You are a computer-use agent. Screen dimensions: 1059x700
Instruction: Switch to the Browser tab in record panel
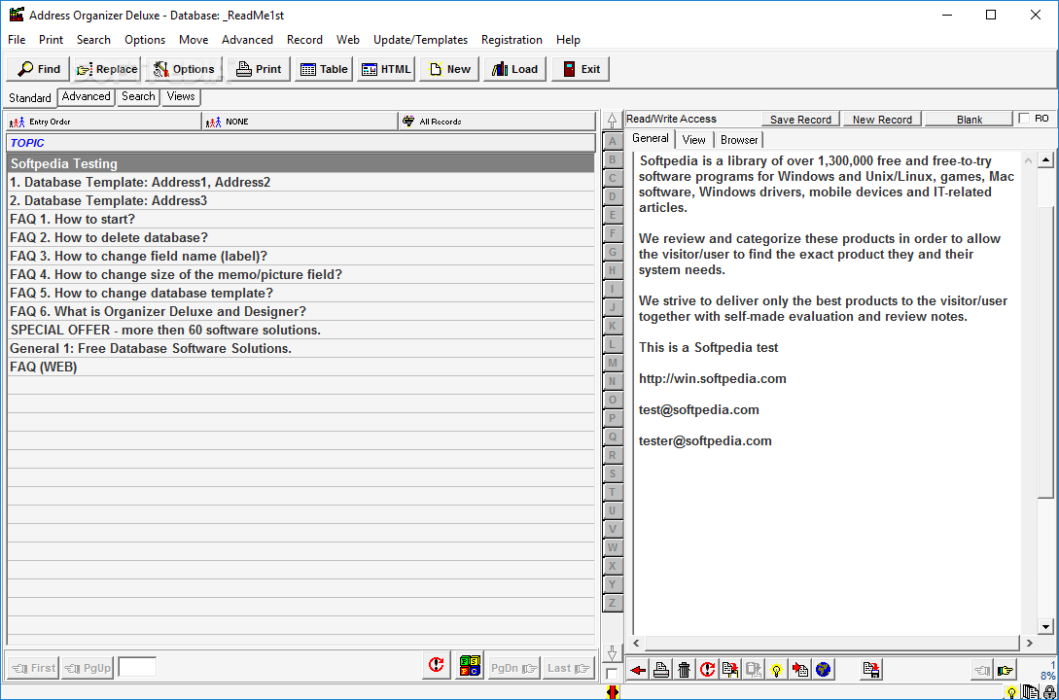pos(739,140)
